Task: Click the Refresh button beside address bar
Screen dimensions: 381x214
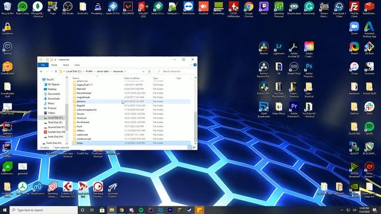Action: [149, 71]
